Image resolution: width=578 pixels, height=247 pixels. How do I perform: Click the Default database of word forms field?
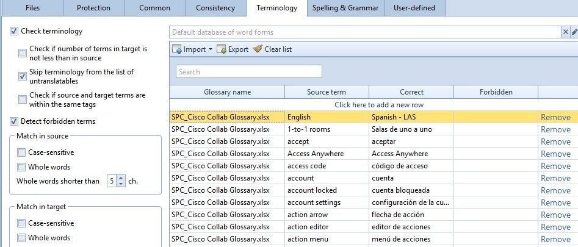point(365,32)
